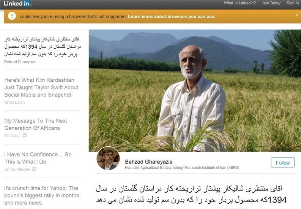Click Behzad Ghareyazie name under sidebar article
The image size is (301, 209).
pos(20,62)
